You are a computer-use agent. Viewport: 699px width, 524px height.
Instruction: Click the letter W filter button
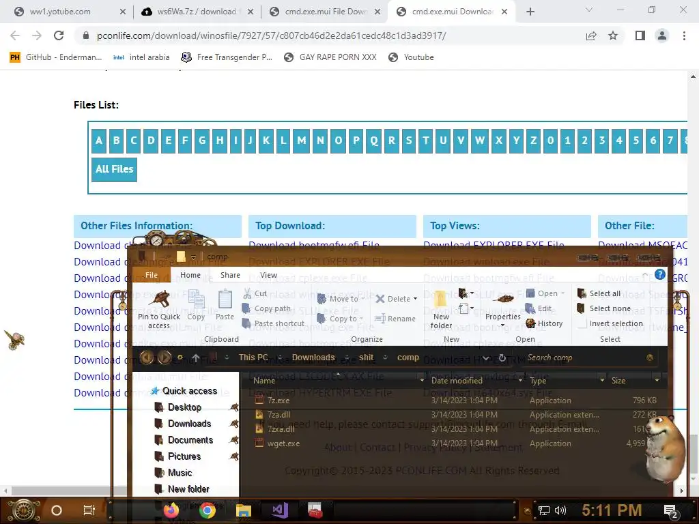[480, 141]
